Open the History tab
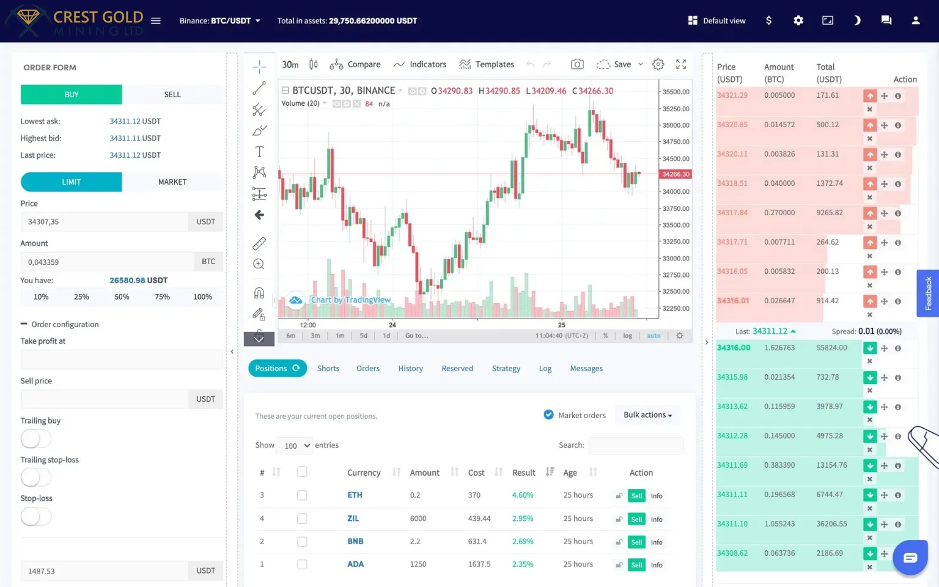939x587 pixels. pyautogui.click(x=411, y=368)
